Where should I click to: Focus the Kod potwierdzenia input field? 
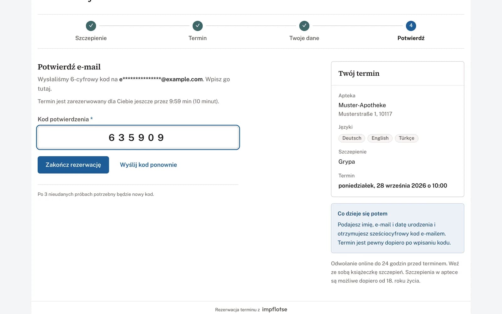pyautogui.click(x=138, y=138)
